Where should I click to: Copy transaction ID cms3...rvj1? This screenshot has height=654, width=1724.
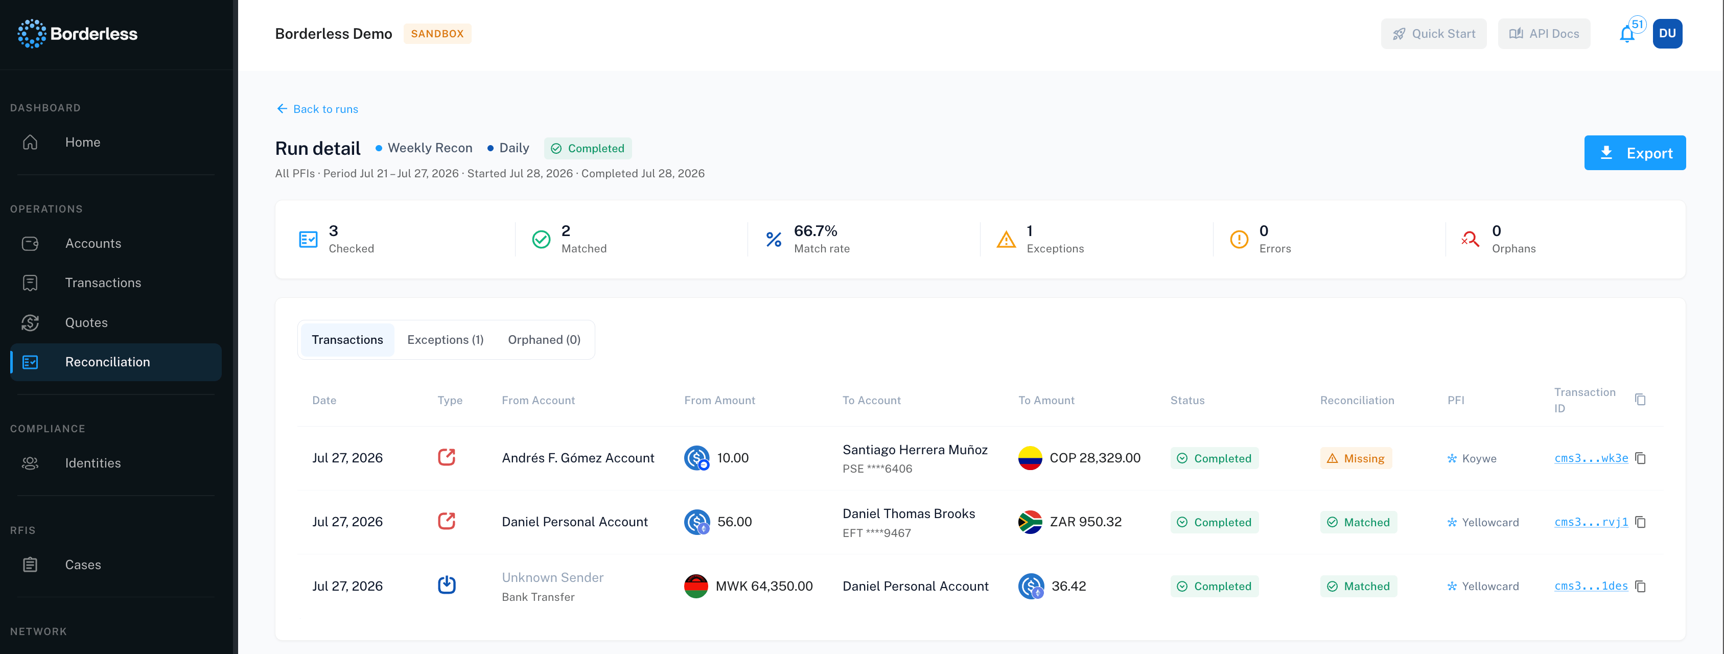coord(1640,522)
